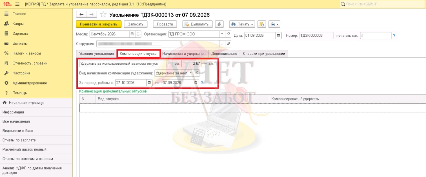Open the main hamburger menu

click(17, 4)
